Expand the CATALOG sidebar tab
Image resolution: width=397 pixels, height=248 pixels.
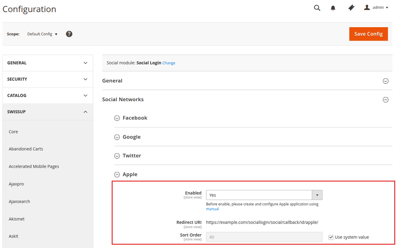pyautogui.click(x=48, y=95)
